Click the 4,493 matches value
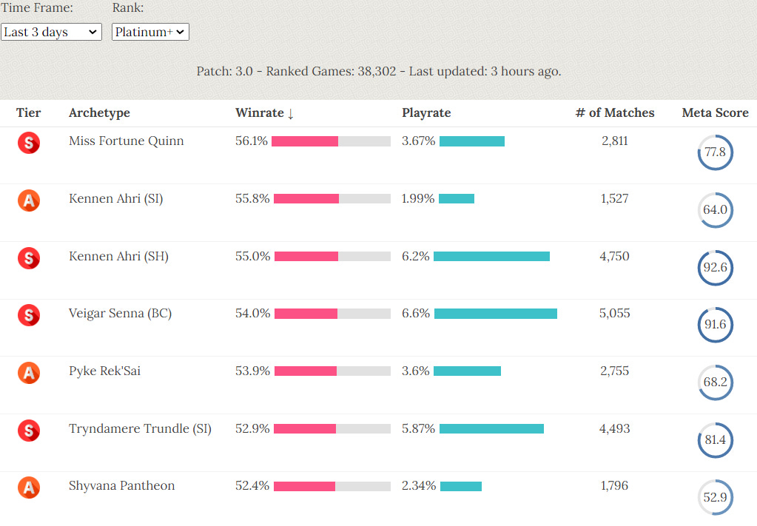The width and height of the screenshot is (757, 526). coord(615,428)
